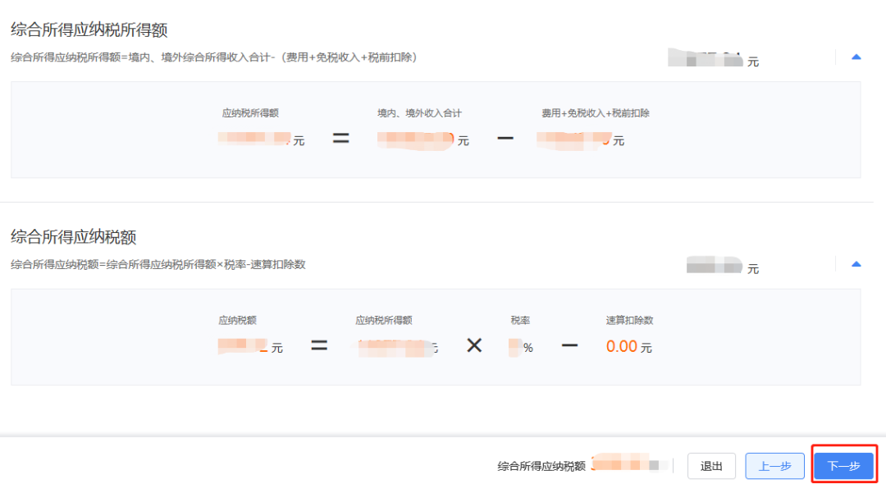Screen dimensions: 886x484
Task: Click the 综合所得应纳税额 label in bottom bar
Action: pyautogui.click(x=541, y=466)
